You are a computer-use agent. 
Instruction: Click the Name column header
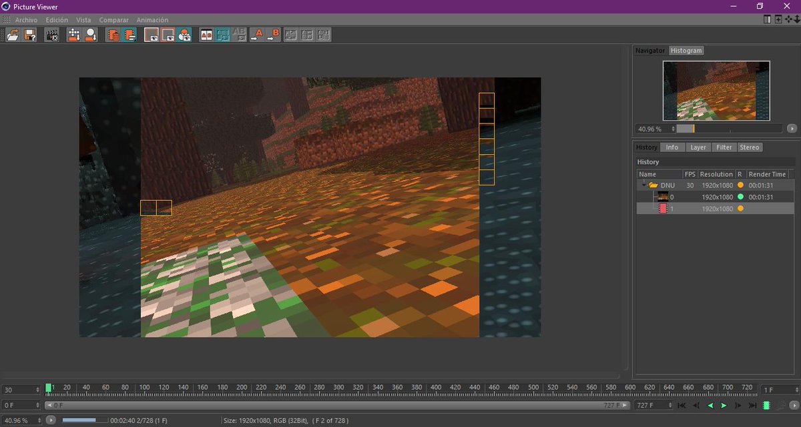tap(659, 174)
